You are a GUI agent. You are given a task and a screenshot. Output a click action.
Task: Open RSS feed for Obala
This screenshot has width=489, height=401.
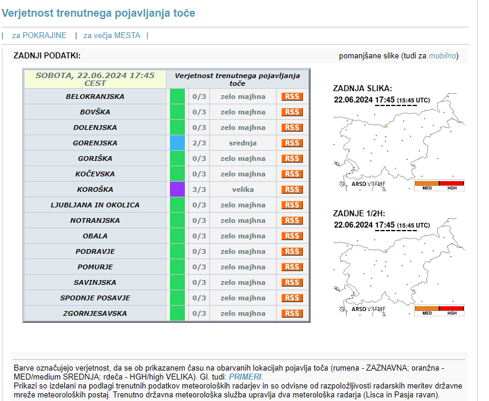[x=292, y=236]
